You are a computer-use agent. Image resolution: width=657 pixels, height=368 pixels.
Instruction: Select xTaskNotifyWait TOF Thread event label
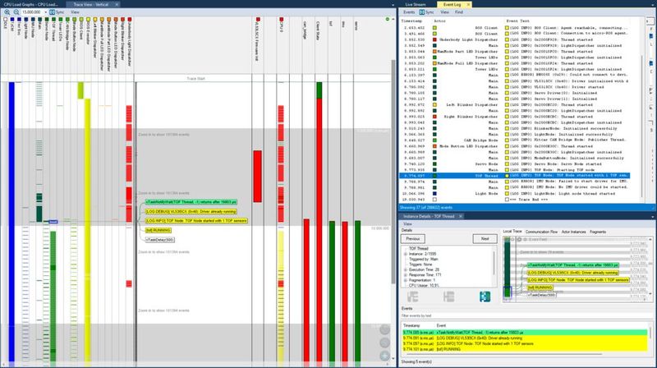tap(191, 202)
